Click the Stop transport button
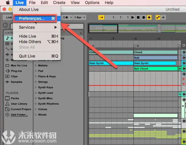Screen dimensions: 186x145 (x=138, y=18)
